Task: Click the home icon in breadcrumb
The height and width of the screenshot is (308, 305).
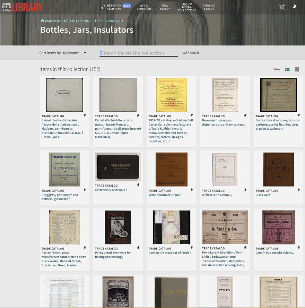Action: 42,21
